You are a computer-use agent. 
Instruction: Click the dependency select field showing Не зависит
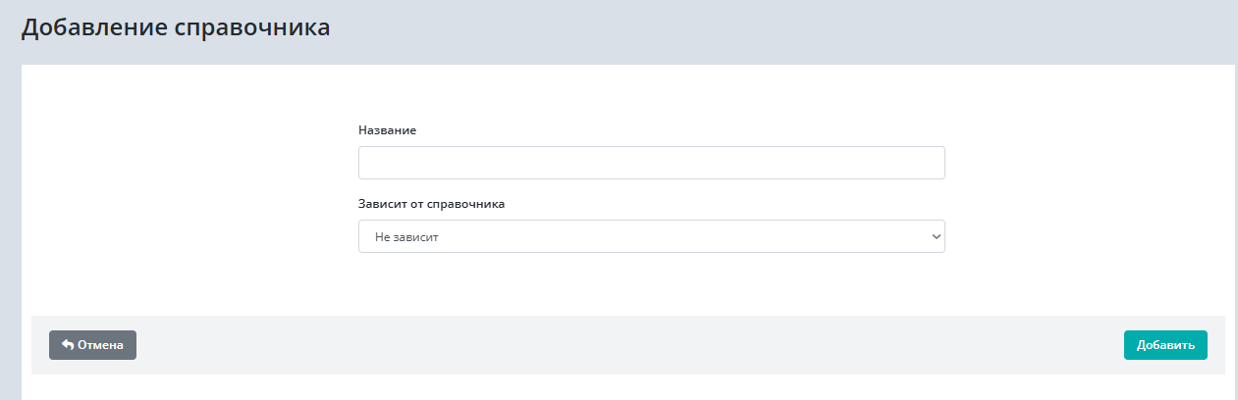pyautogui.click(x=651, y=236)
